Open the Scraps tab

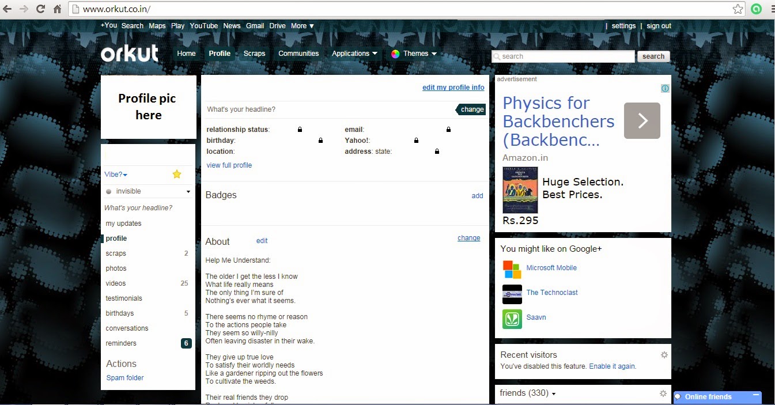(254, 54)
